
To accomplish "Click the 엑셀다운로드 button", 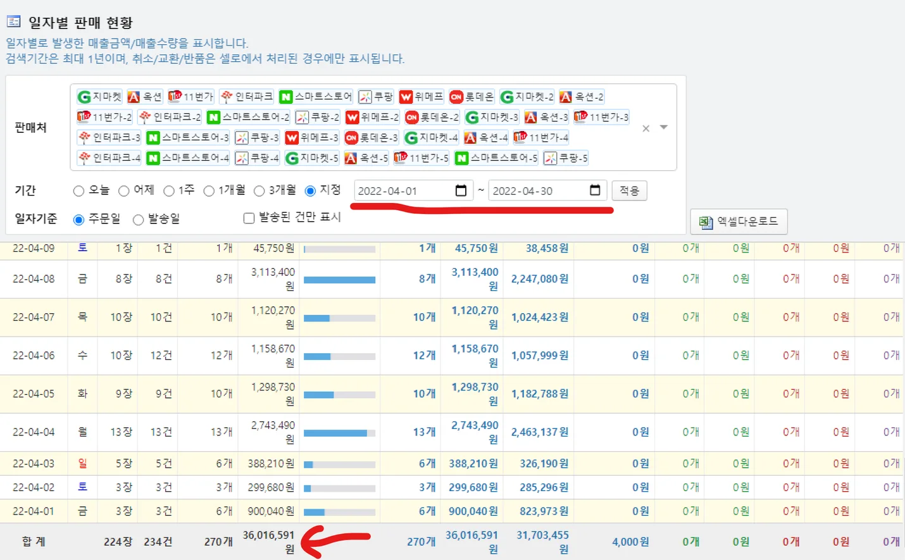I will (x=739, y=221).
